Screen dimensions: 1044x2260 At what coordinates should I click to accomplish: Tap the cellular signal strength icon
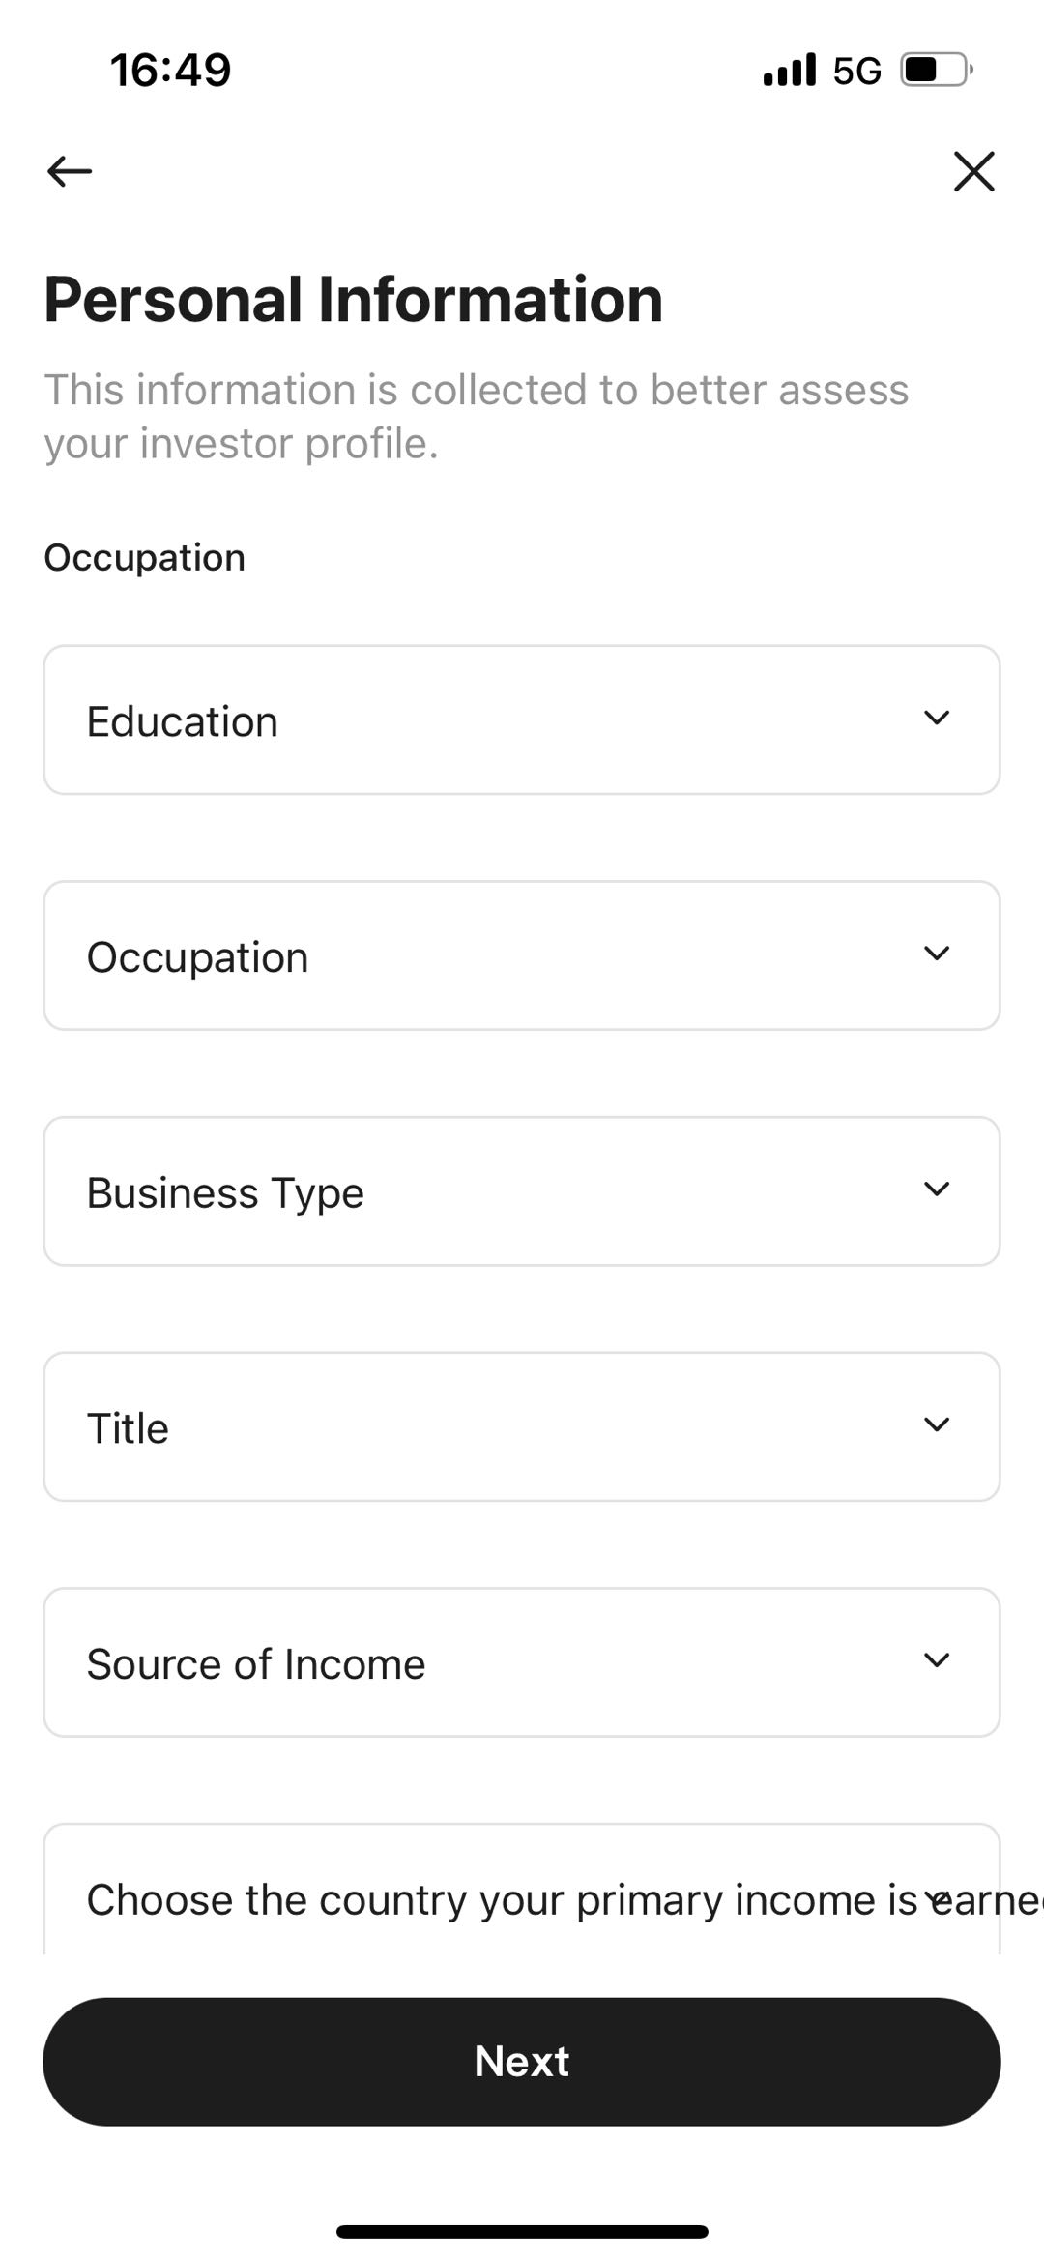tap(789, 71)
